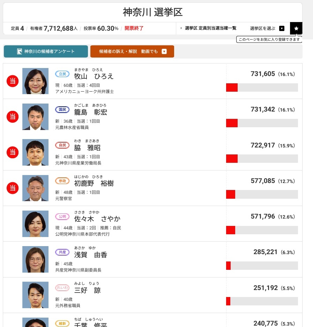This screenshot has width=313, height=327.
Task: Click the 定員 4 seat count
Action: point(17,28)
